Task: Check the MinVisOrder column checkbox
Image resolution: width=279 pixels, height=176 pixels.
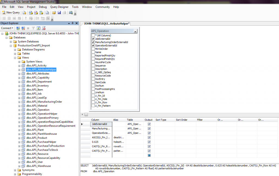Action: click(93, 49)
